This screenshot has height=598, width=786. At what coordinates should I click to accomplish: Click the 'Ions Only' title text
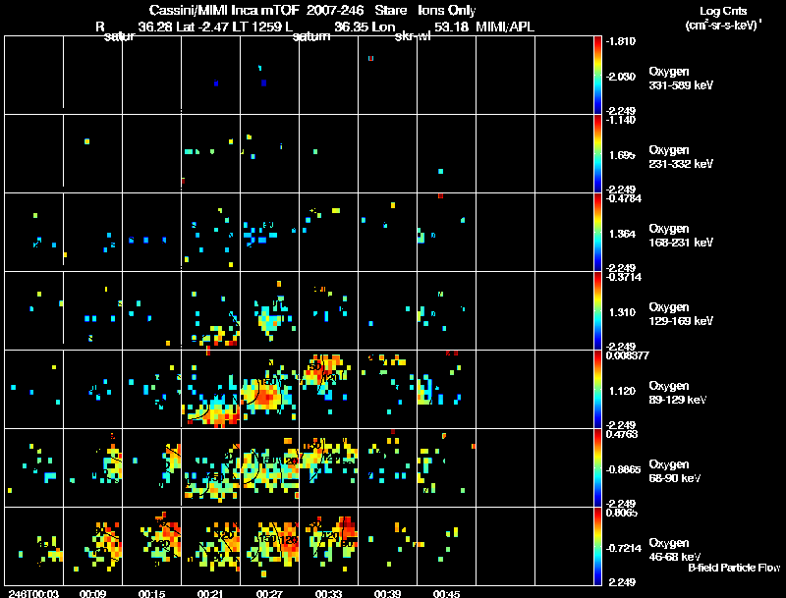point(447,11)
